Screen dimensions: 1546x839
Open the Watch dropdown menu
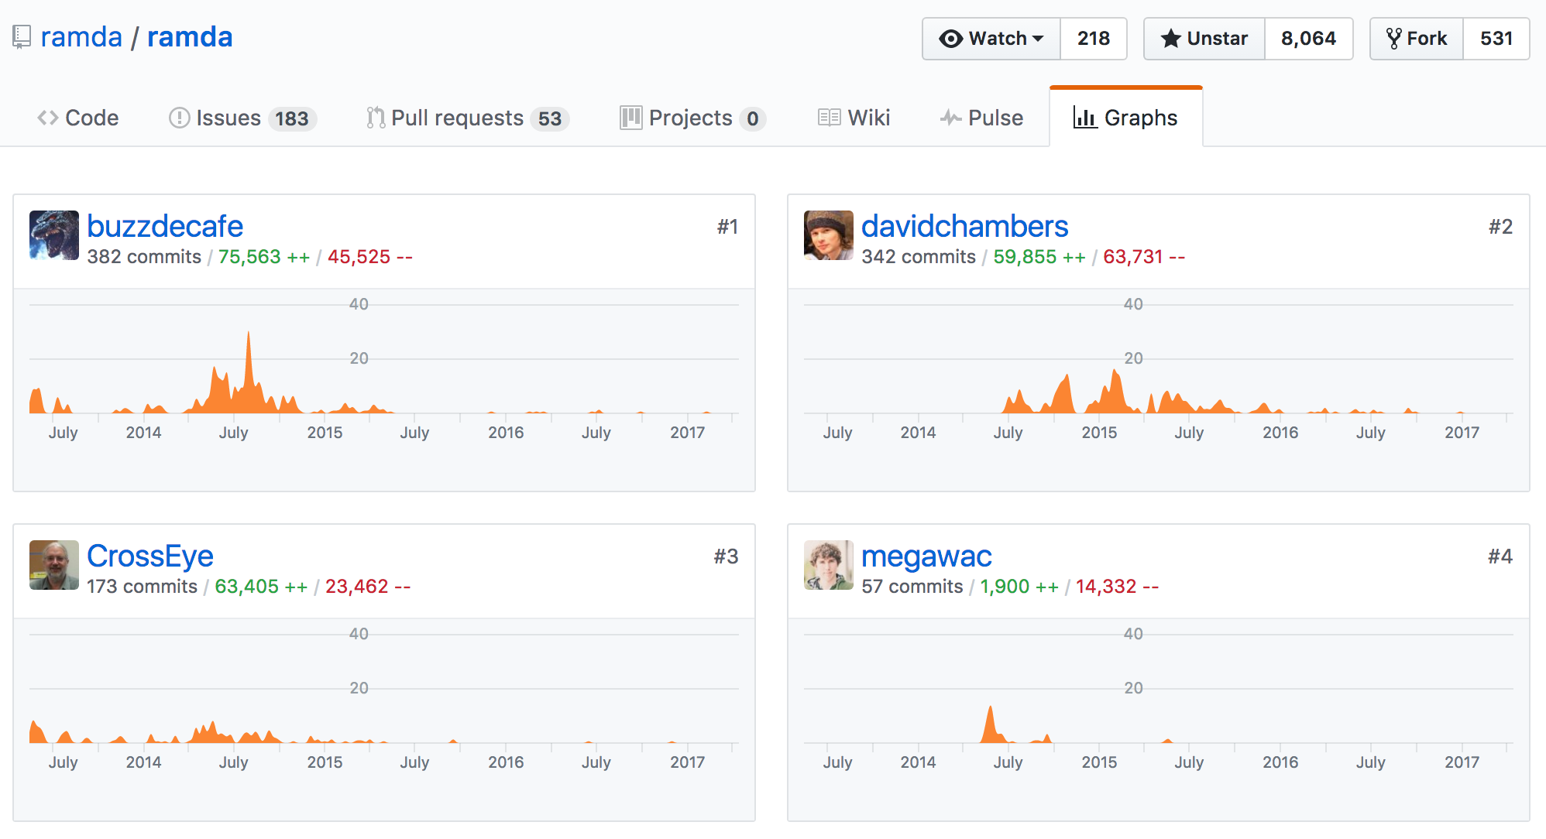(x=991, y=39)
